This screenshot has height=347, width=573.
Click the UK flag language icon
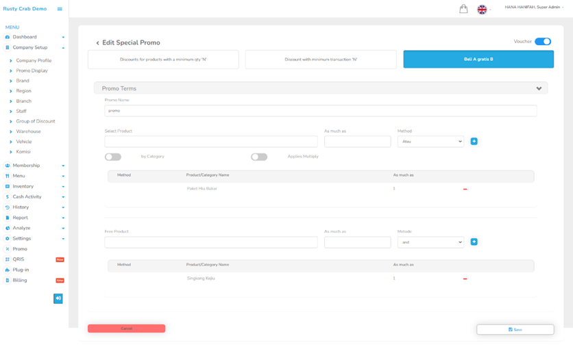(x=482, y=10)
